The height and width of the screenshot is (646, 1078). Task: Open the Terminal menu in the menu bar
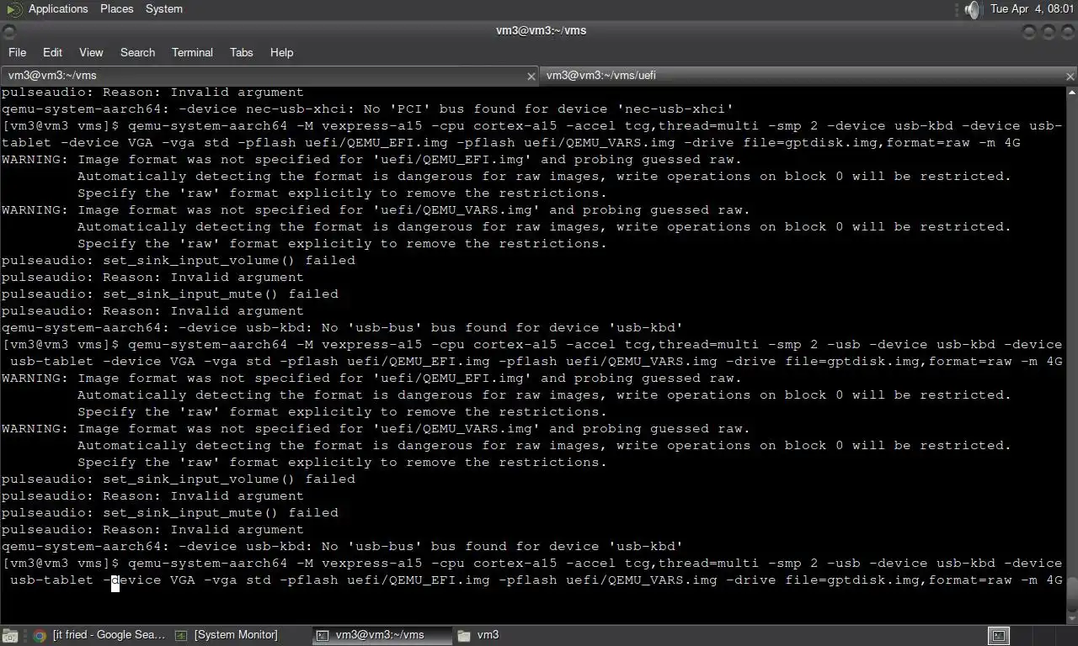192,52
